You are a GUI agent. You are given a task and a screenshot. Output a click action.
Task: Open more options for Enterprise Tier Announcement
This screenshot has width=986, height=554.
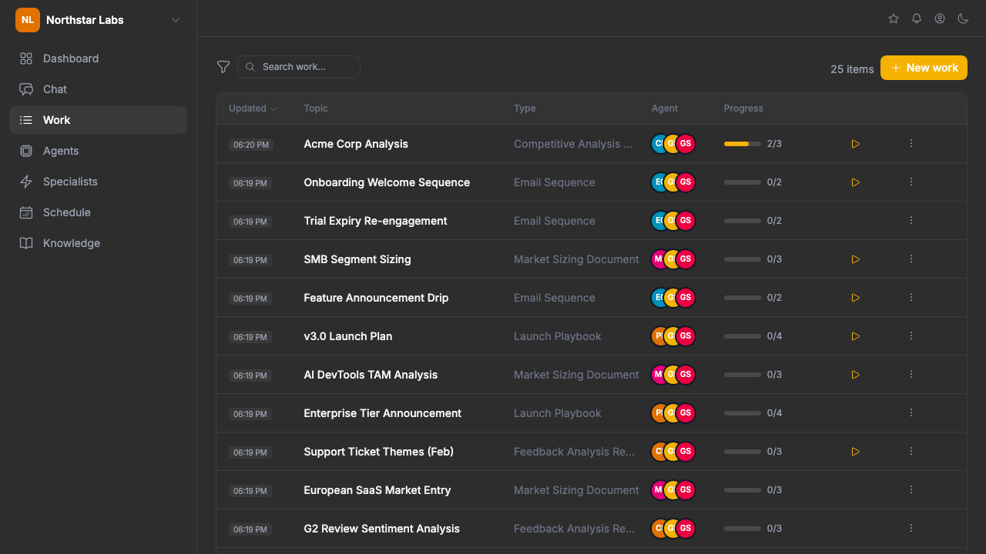click(911, 413)
